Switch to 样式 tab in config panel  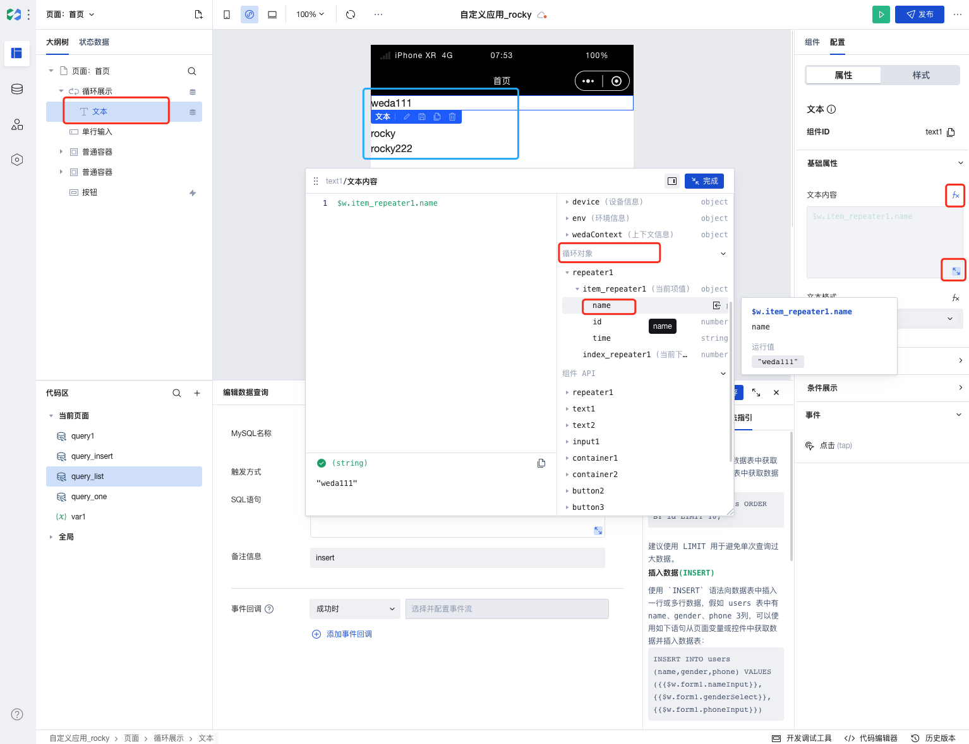click(x=921, y=75)
